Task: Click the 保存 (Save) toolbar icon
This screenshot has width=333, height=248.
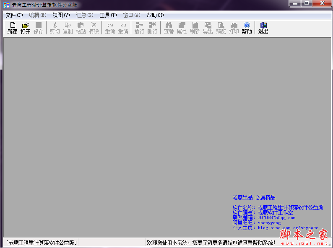Action: coord(39,28)
